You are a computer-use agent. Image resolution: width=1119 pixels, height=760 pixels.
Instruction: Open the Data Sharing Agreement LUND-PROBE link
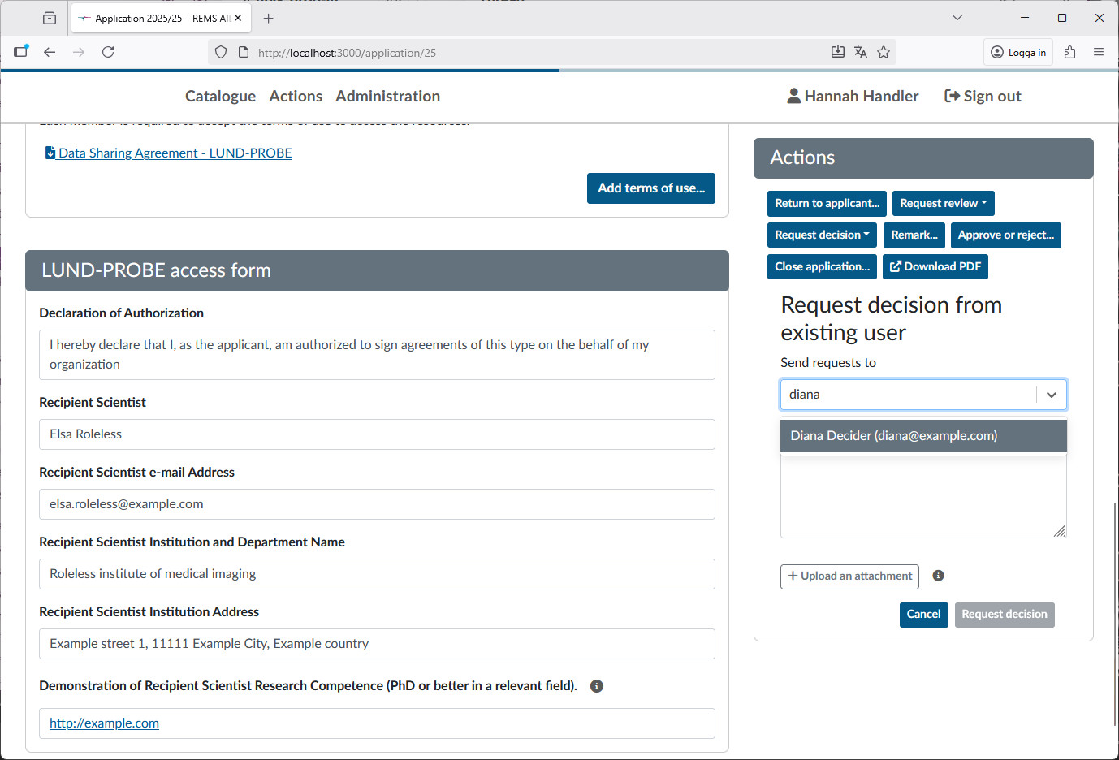tap(175, 153)
